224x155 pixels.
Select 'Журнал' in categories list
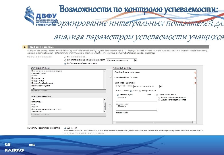35,107
